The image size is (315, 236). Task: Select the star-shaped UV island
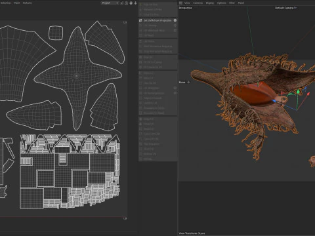point(77,76)
